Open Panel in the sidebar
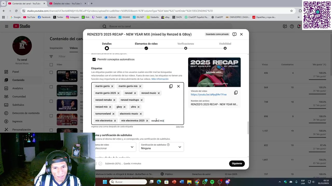Image resolution: width=332 pixels, height=186 pixels. (16, 72)
